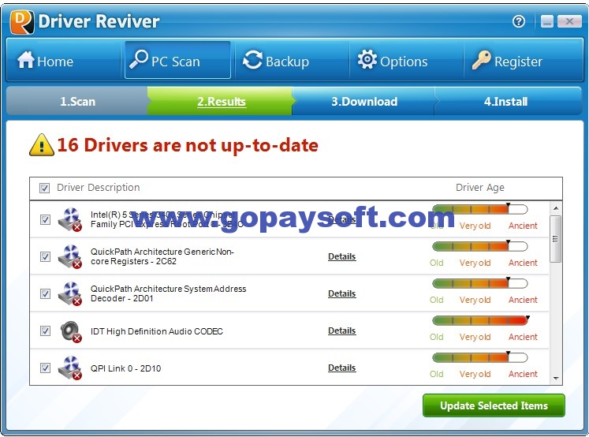This screenshot has width=589, height=437.
Task: Open Details for QPI Link 0 - 2D10
Action: pos(342,368)
